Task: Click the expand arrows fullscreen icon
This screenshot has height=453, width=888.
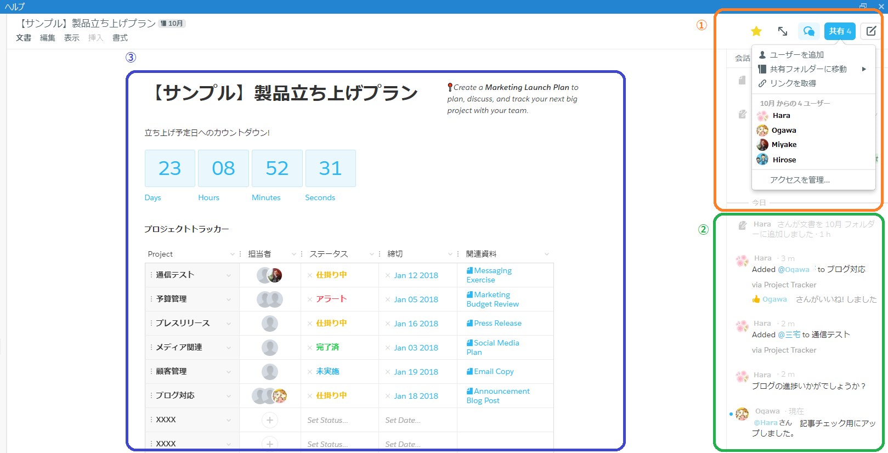Action: coord(783,31)
